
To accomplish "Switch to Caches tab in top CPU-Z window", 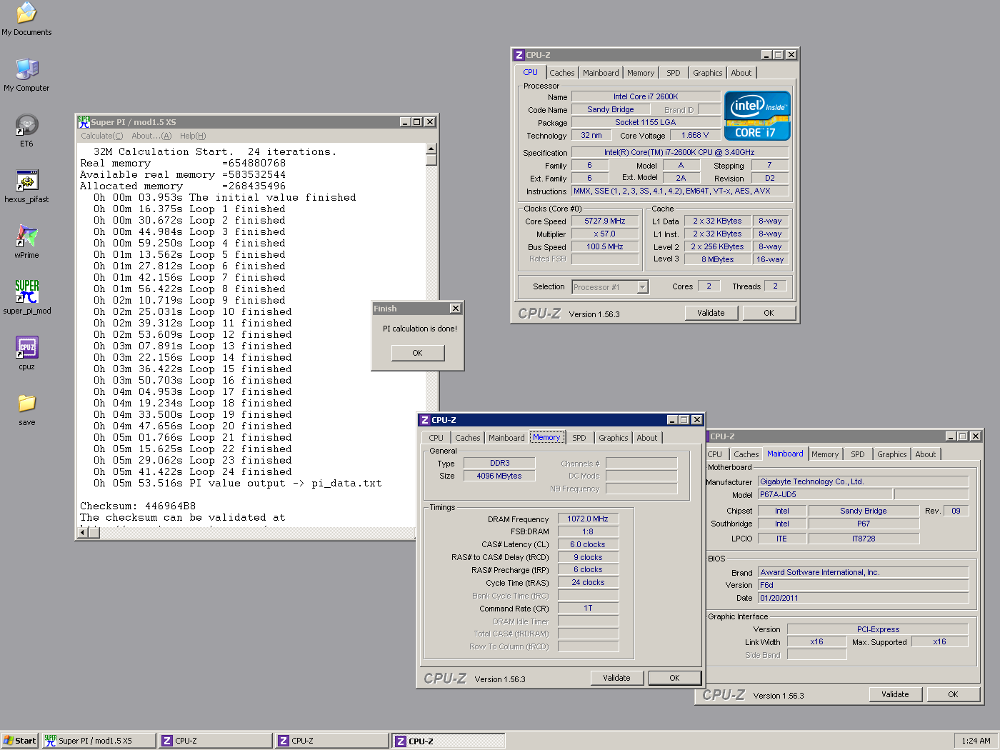I will 561,73.
